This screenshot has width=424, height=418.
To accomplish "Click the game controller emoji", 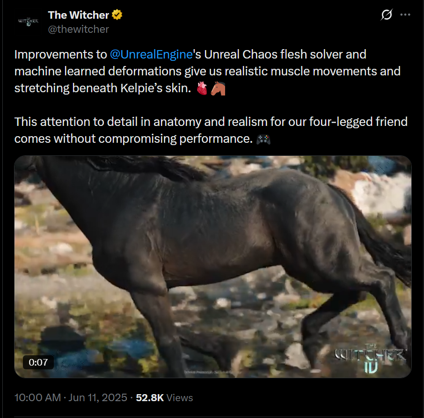I will [x=264, y=139].
